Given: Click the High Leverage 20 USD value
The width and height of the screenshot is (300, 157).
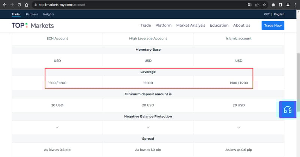Looking at the screenshot, I should pyautogui.click(x=148, y=105).
